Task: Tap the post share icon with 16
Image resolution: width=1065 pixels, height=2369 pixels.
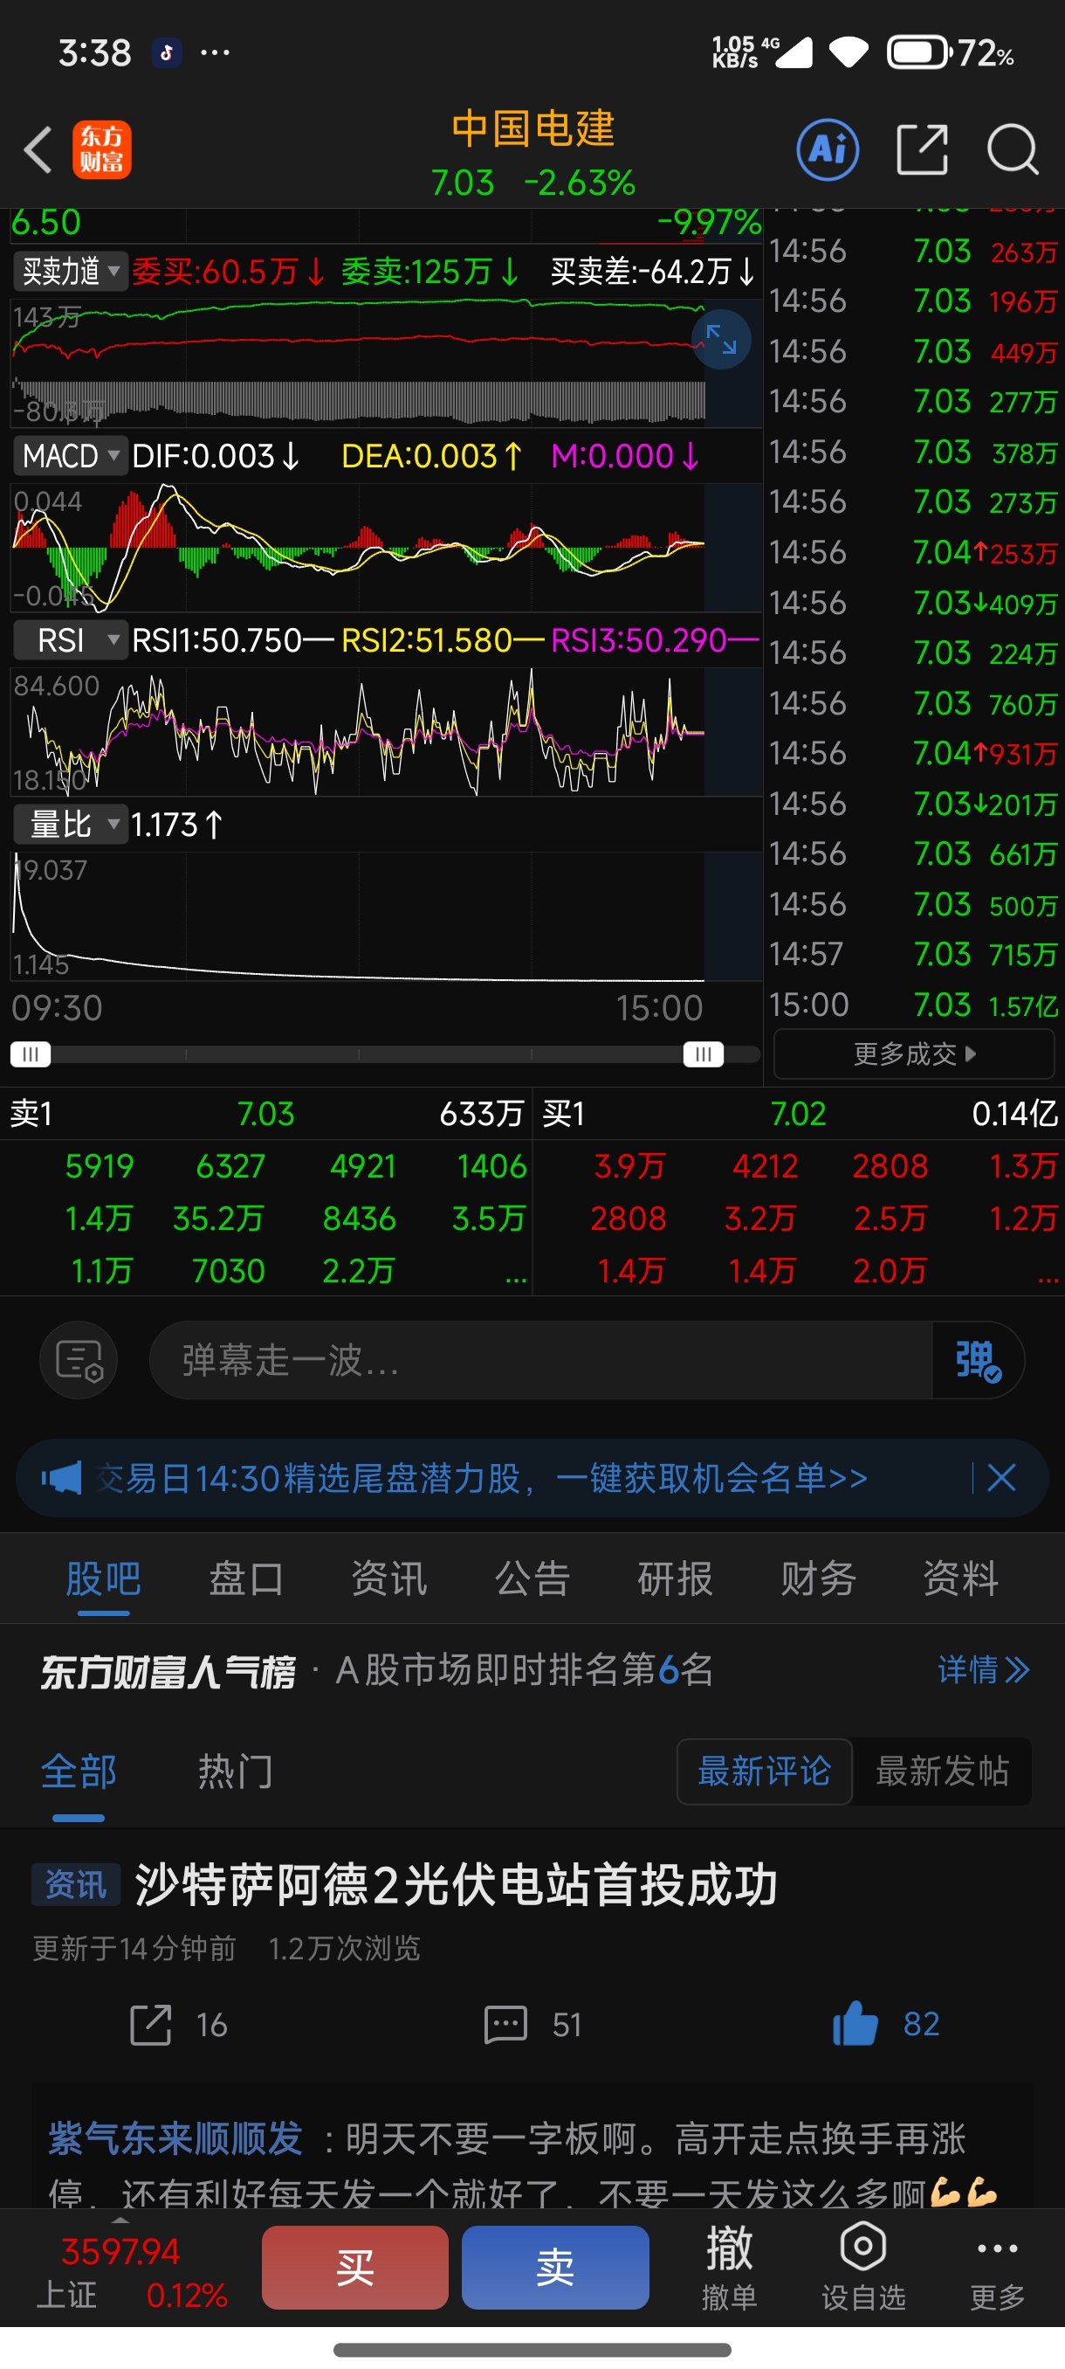Action: 151,2025
